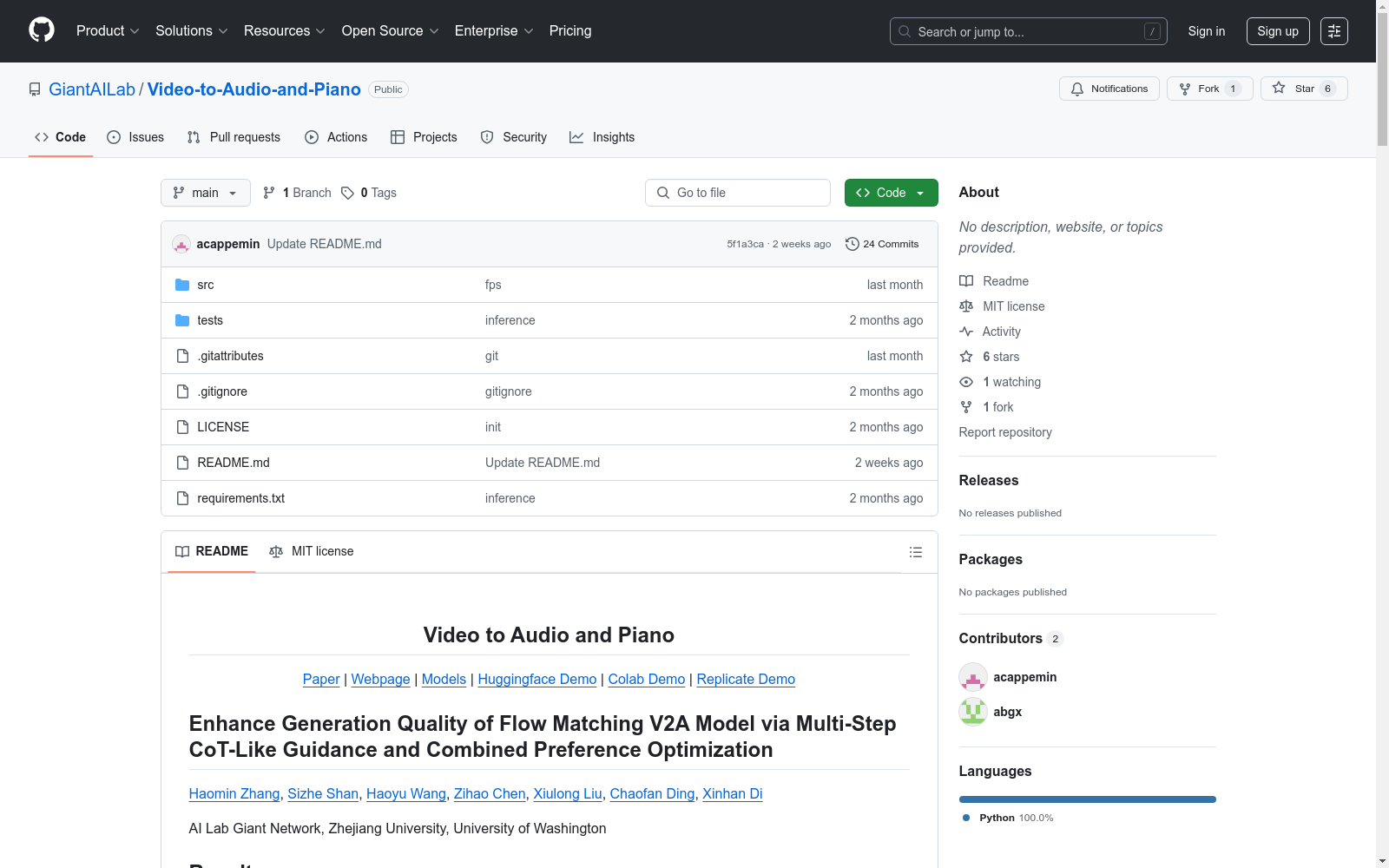The width and height of the screenshot is (1389, 868).
Task: Click the star icon to star repository
Action: tap(1279, 88)
